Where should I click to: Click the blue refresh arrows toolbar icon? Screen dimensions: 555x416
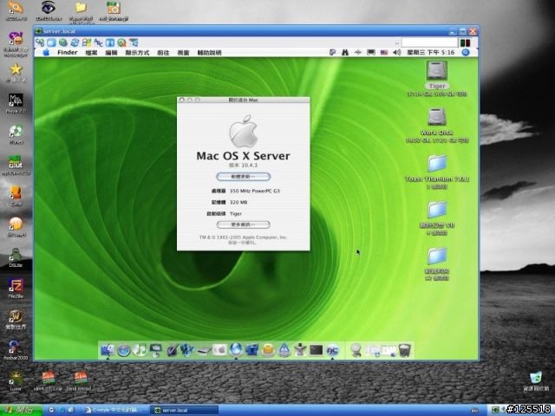click(x=75, y=42)
